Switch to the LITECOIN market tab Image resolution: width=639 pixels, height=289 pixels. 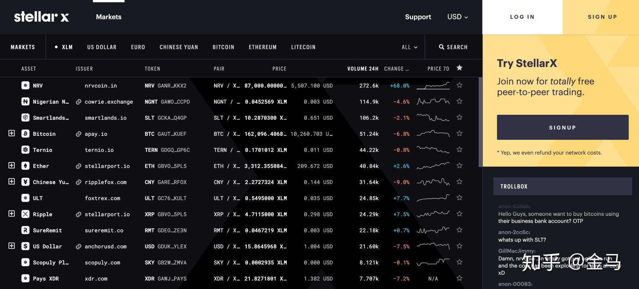pyautogui.click(x=303, y=47)
